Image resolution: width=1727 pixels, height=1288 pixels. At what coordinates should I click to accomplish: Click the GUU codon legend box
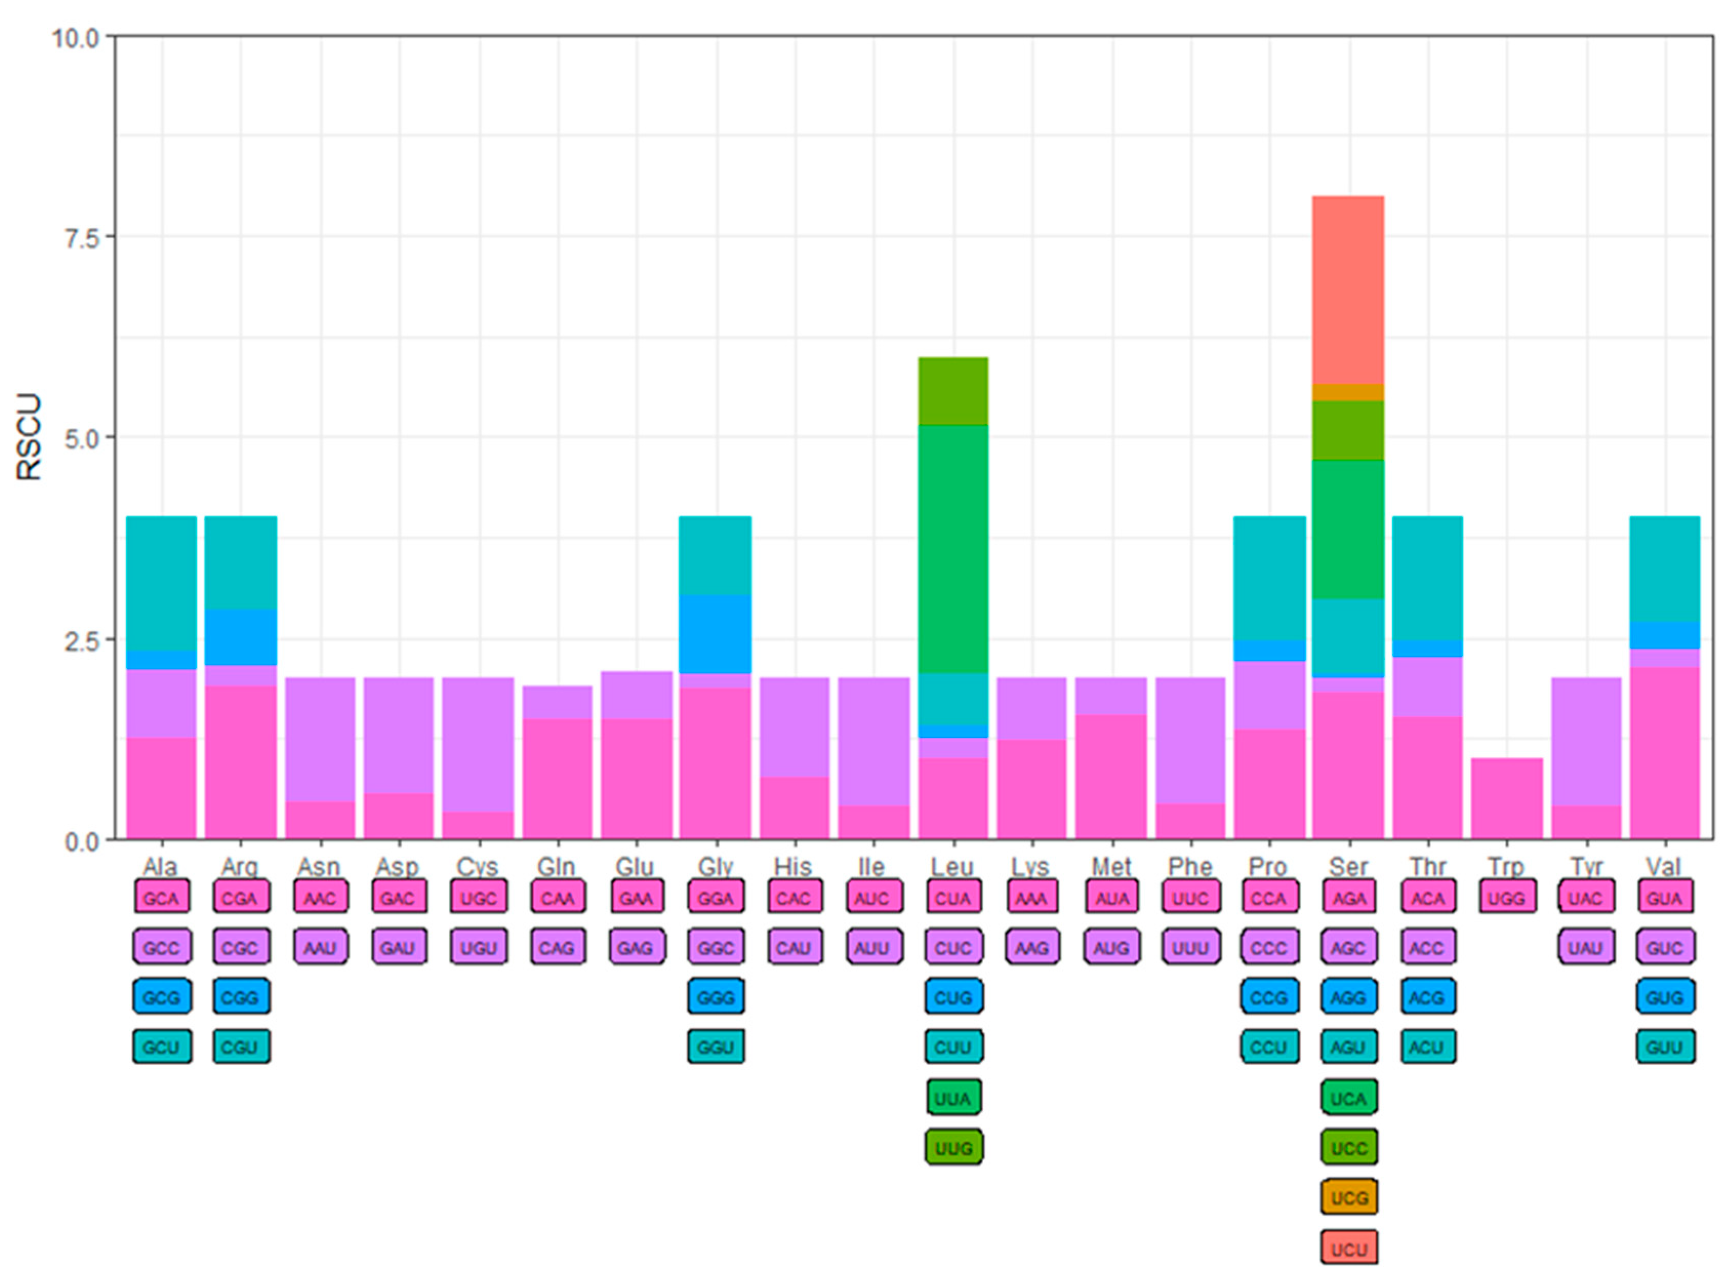pos(1664,1047)
